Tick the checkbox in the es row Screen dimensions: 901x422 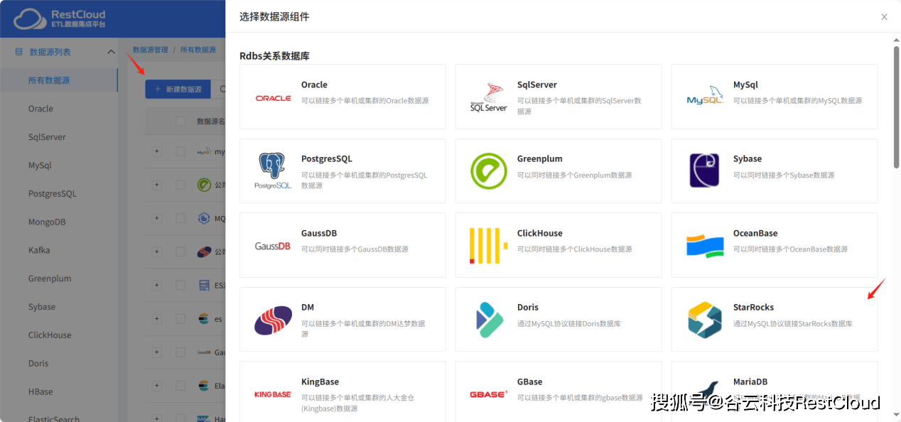[x=180, y=319]
